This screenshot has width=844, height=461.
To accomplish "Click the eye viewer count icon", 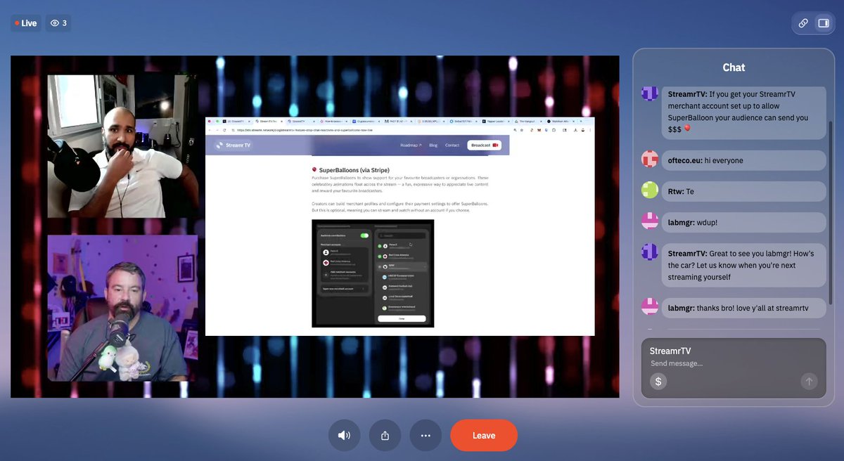I will point(55,23).
